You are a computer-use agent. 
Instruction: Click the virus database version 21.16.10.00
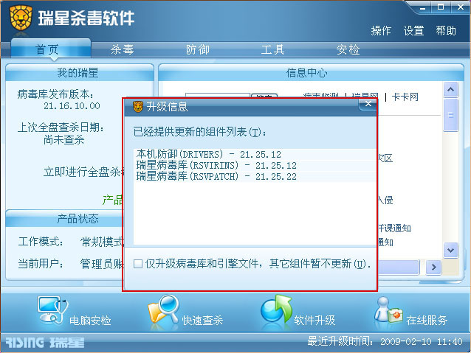(72, 105)
